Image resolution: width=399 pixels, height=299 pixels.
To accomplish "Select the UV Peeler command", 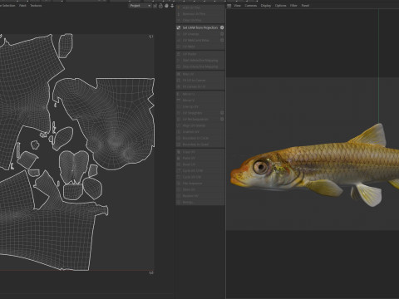I will point(200,54).
